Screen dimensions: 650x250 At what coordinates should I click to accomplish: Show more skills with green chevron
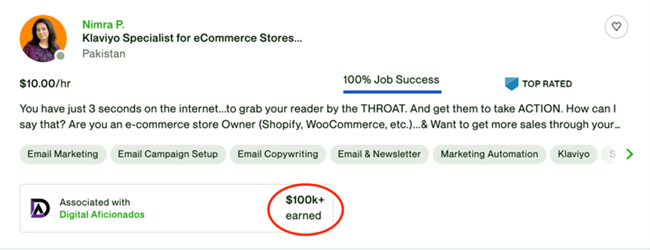(630, 154)
